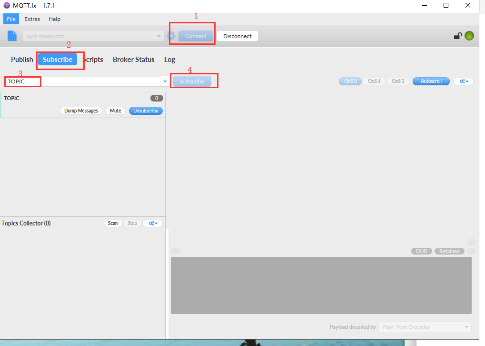Click the unlocked padlock icon

point(457,36)
